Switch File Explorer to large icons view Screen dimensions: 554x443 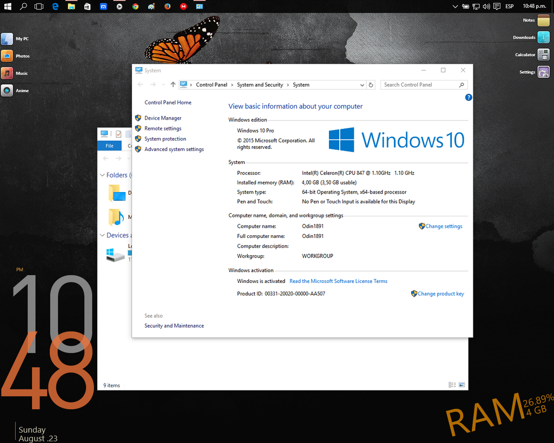[462, 385]
